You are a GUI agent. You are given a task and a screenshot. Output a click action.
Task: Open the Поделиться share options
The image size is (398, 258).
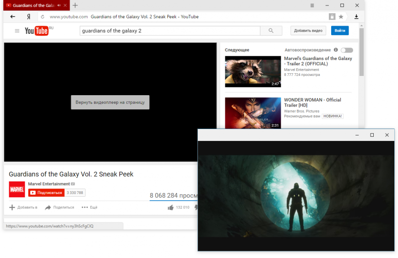60,207
